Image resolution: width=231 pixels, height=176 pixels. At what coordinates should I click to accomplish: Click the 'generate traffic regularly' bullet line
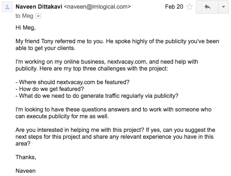97,96
